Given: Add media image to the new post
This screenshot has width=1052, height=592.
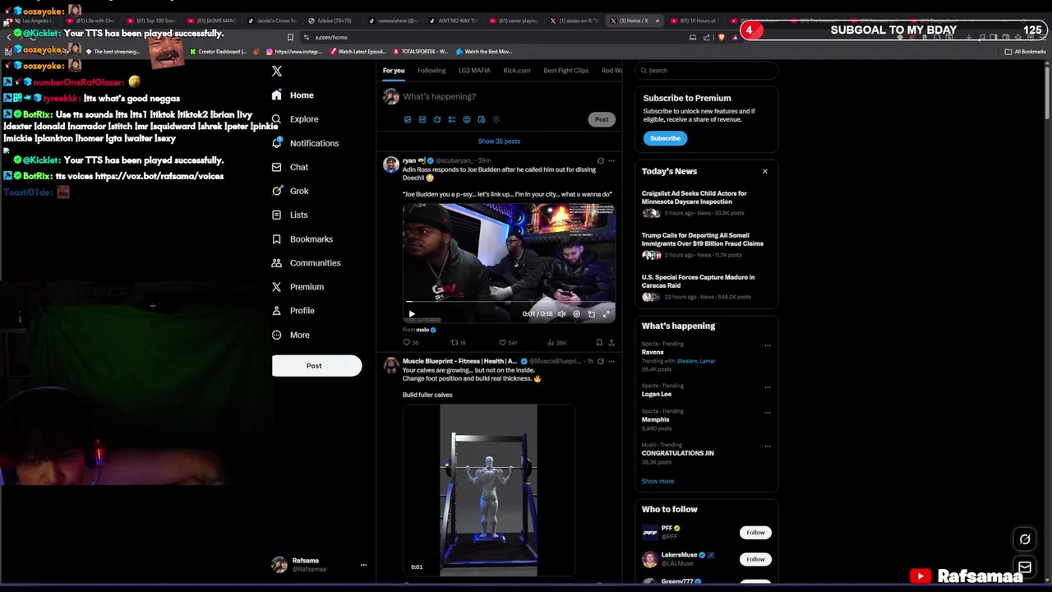Looking at the screenshot, I should coord(408,119).
